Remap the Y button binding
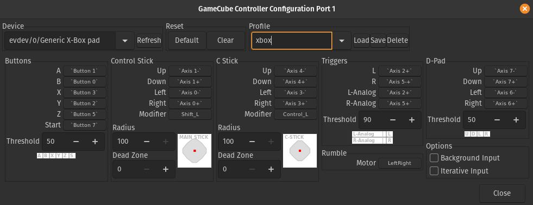 [x=85, y=103]
